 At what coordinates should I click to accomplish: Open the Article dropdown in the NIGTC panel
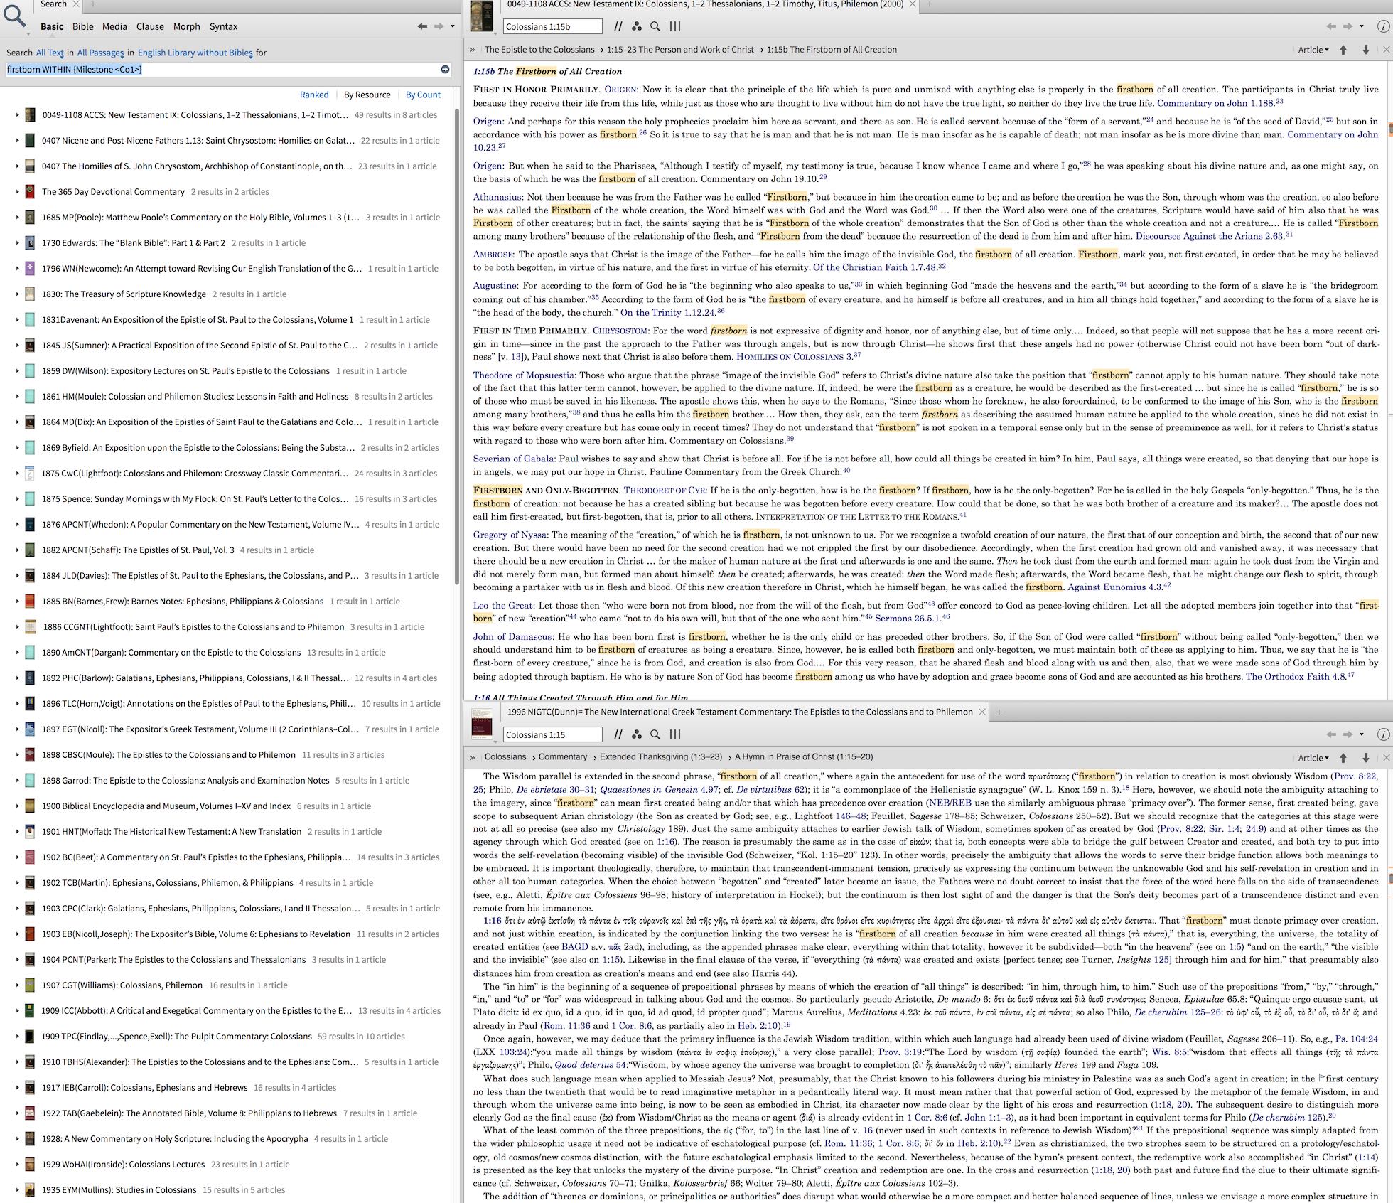pyautogui.click(x=1313, y=758)
